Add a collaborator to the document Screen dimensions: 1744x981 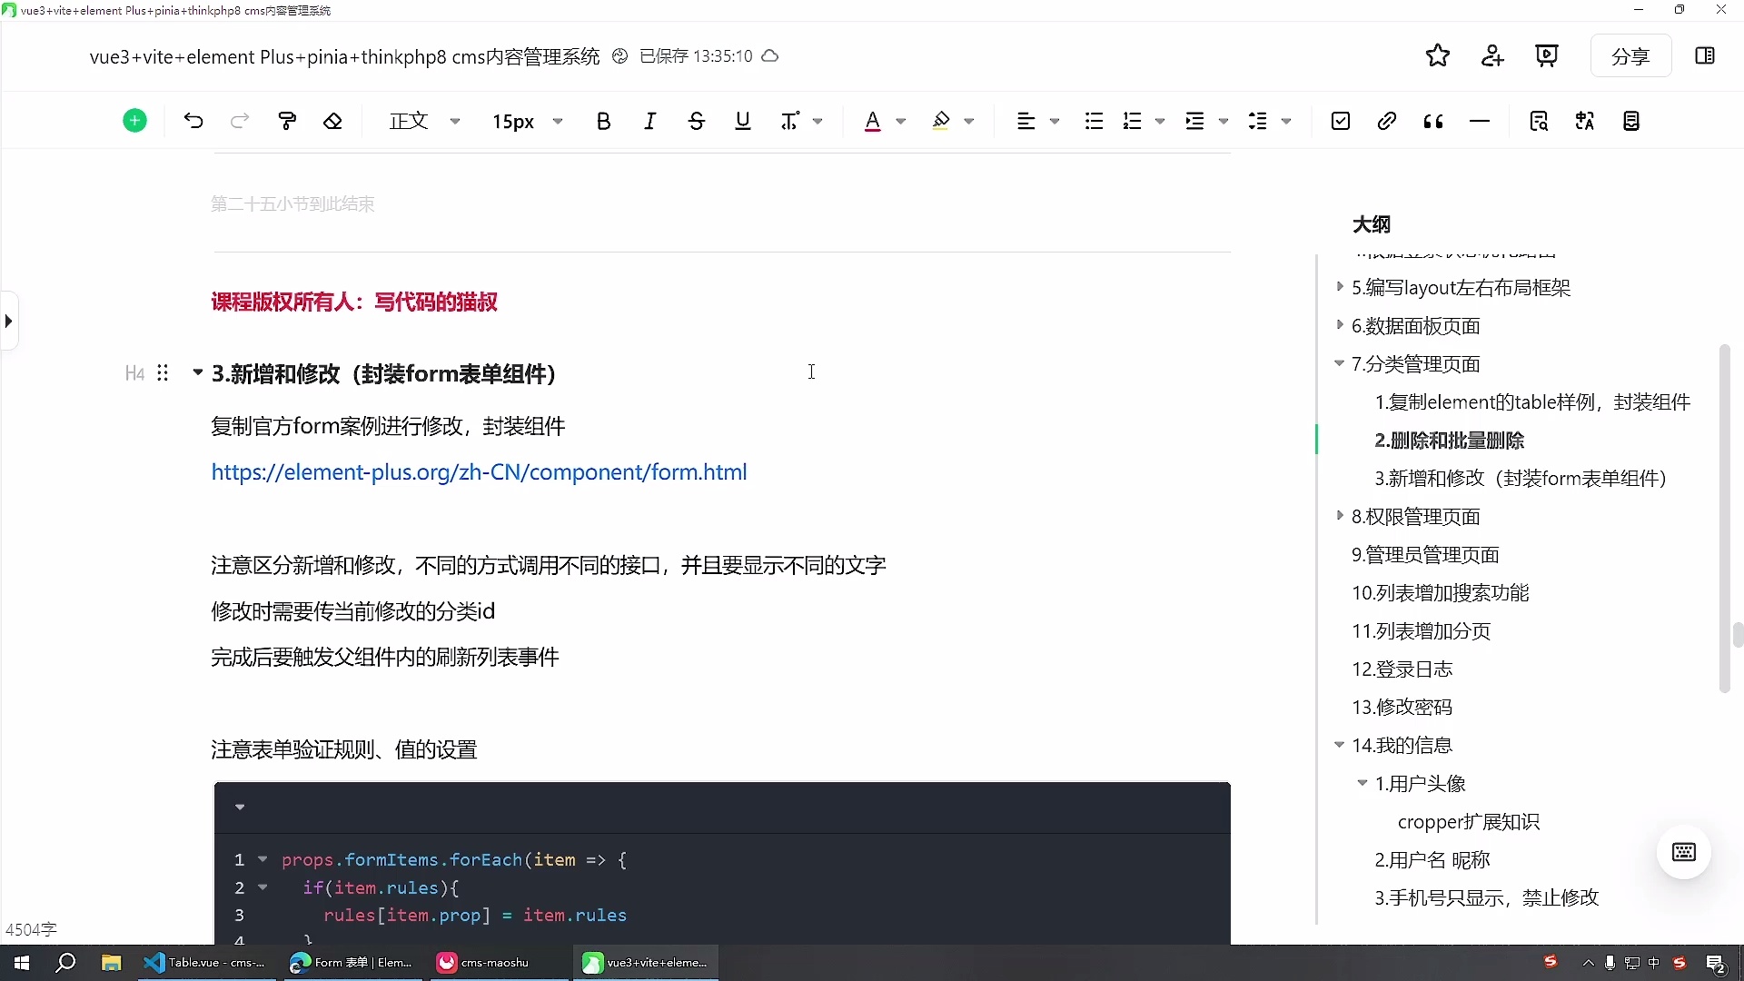[x=1492, y=56]
